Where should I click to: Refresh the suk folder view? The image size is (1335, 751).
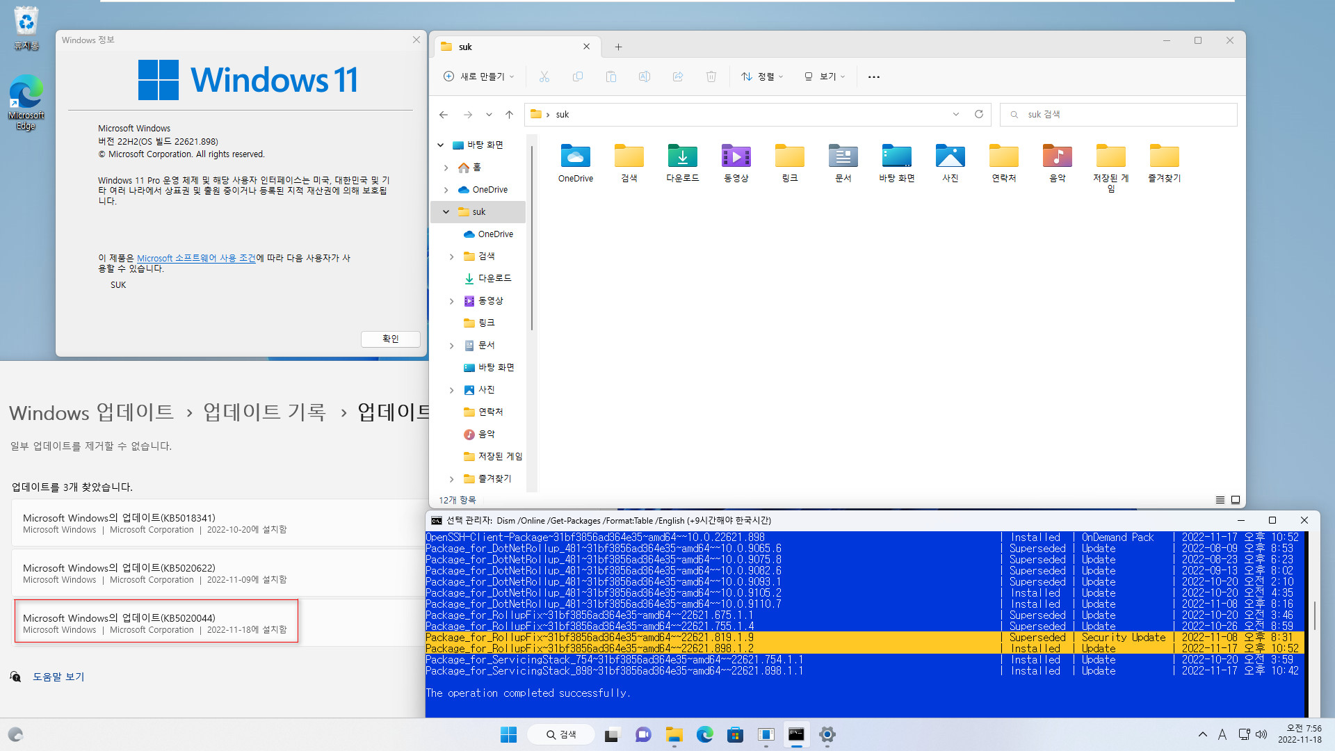coord(979,114)
